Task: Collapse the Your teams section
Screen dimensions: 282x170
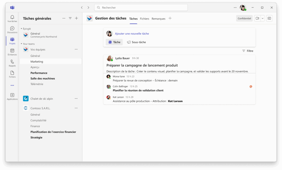Action: pos(21,44)
